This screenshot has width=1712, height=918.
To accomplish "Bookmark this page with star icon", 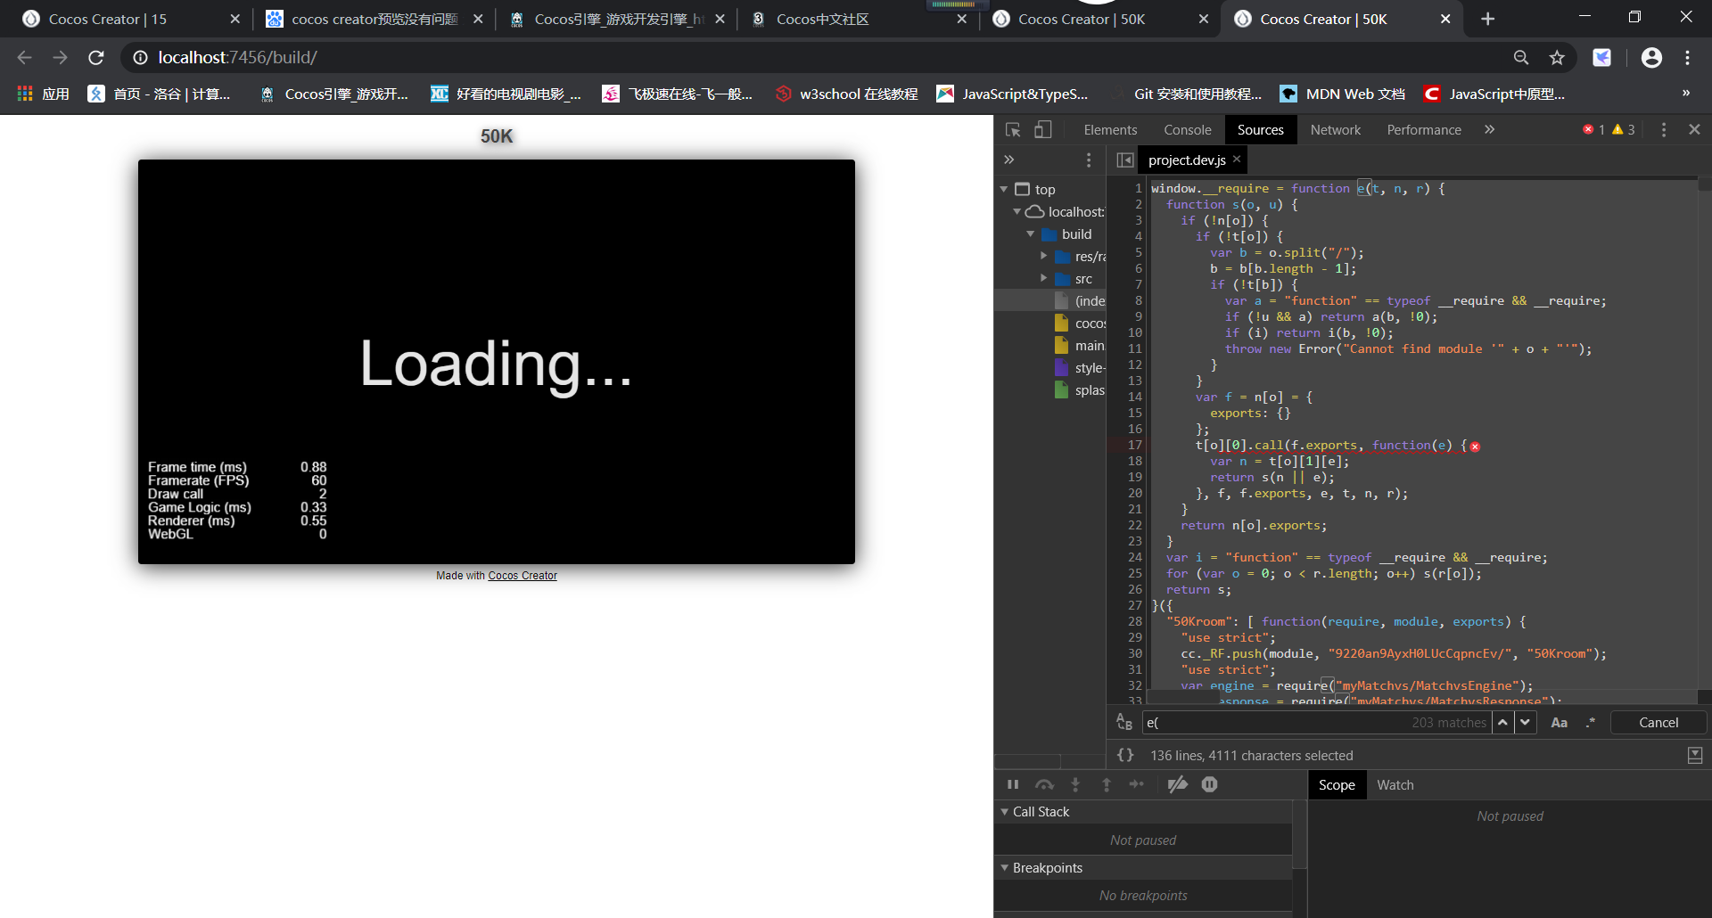I will pos(1557,58).
